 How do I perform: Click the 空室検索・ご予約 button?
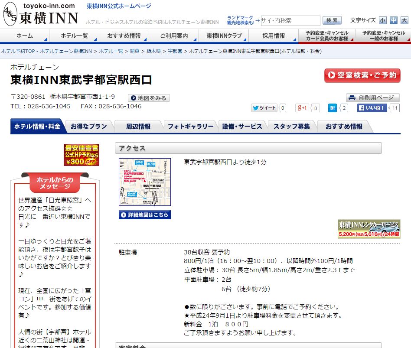(362, 75)
